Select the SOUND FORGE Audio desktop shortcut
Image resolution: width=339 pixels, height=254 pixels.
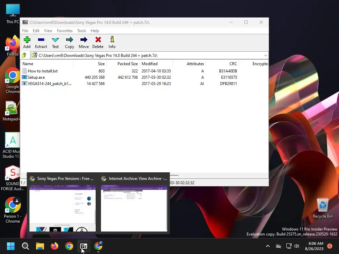[12, 178]
